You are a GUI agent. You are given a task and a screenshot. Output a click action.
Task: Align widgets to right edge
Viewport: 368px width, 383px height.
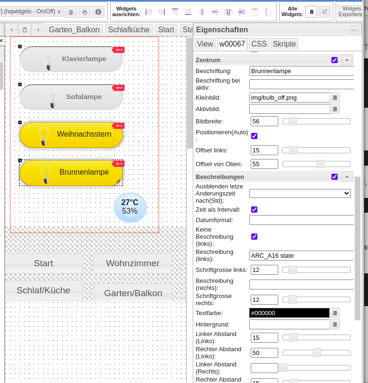(x=162, y=12)
